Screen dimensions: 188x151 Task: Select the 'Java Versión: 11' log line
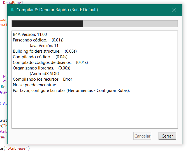click(44, 46)
